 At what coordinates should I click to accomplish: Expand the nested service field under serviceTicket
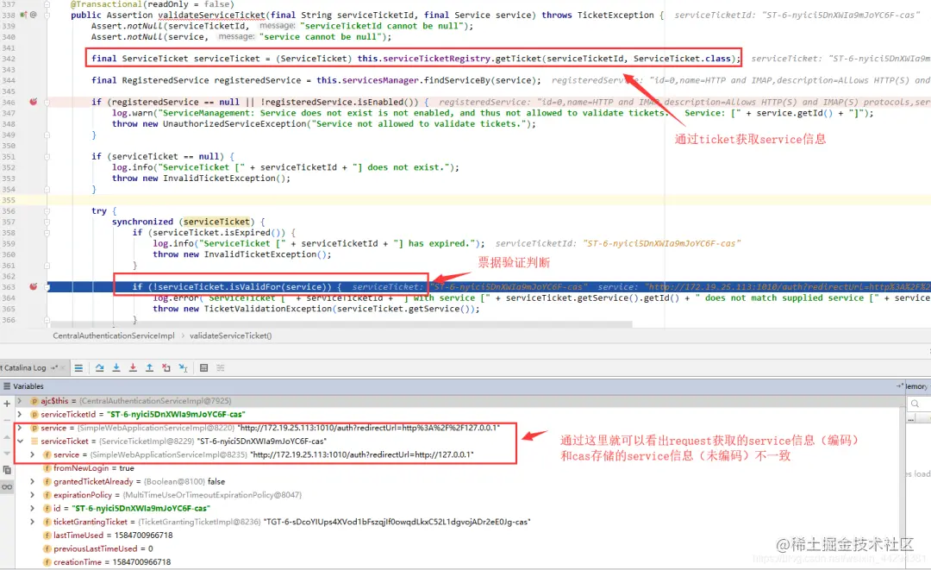click(33, 454)
